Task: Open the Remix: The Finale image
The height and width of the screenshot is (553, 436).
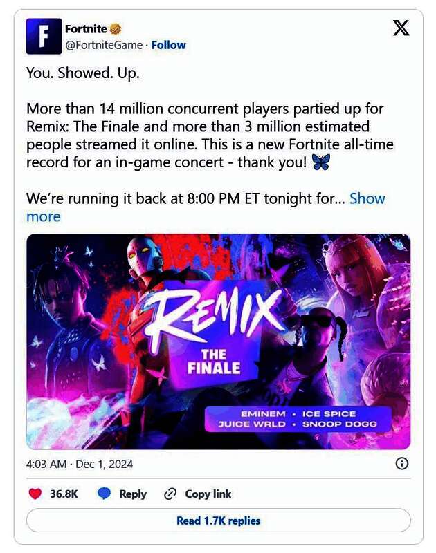Action: click(218, 341)
